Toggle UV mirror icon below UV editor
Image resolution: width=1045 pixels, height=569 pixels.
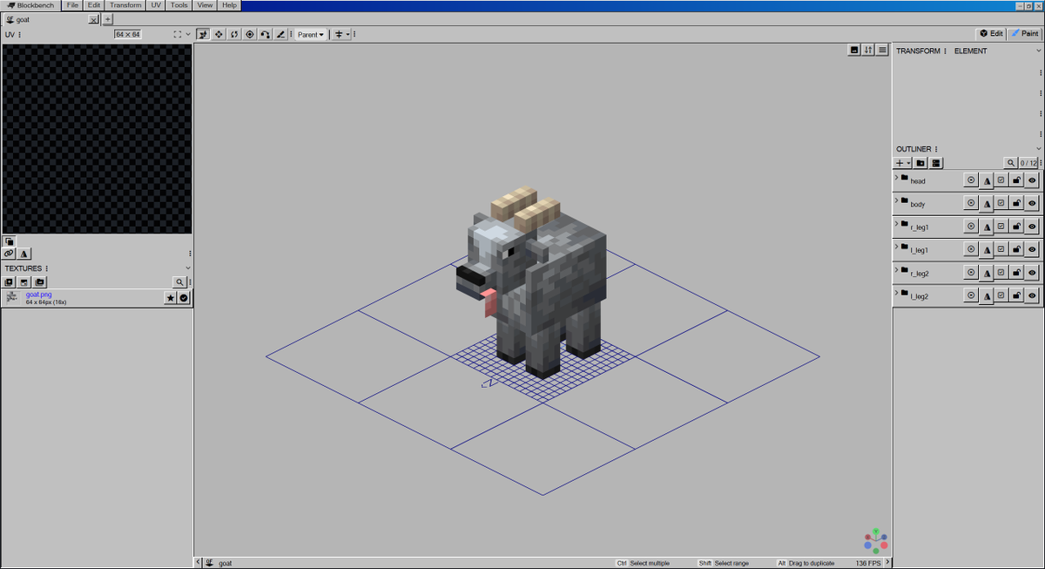[24, 254]
